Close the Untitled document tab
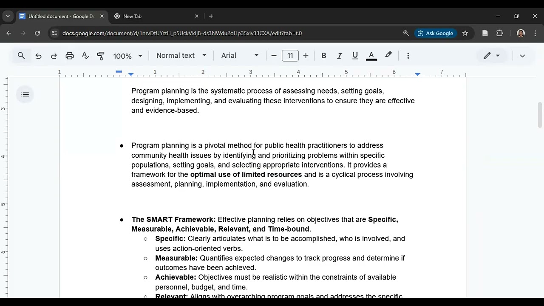Image resolution: width=544 pixels, height=306 pixels. (102, 16)
